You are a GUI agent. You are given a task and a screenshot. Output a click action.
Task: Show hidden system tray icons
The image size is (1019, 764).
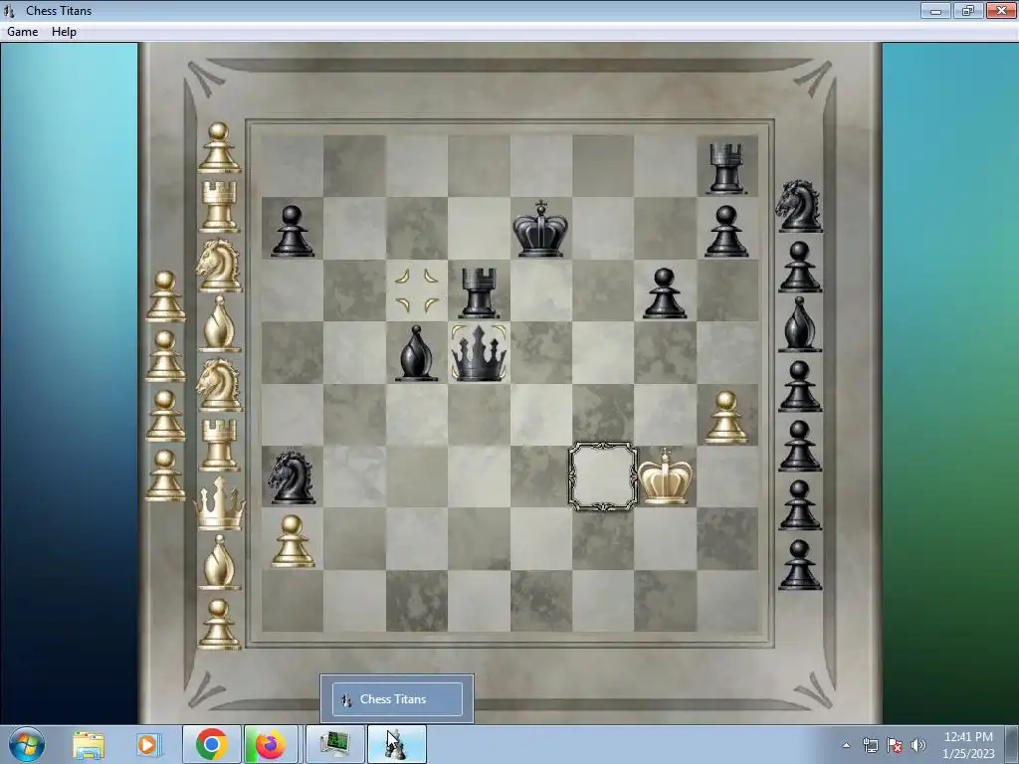click(846, 745)
